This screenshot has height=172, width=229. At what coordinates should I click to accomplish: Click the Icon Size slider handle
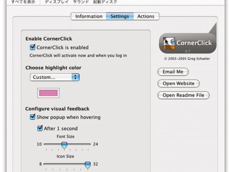87,165
